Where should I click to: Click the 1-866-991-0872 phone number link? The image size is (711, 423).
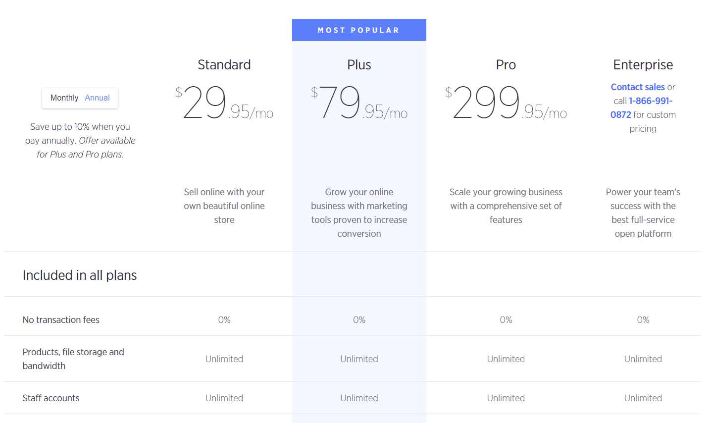641,108
